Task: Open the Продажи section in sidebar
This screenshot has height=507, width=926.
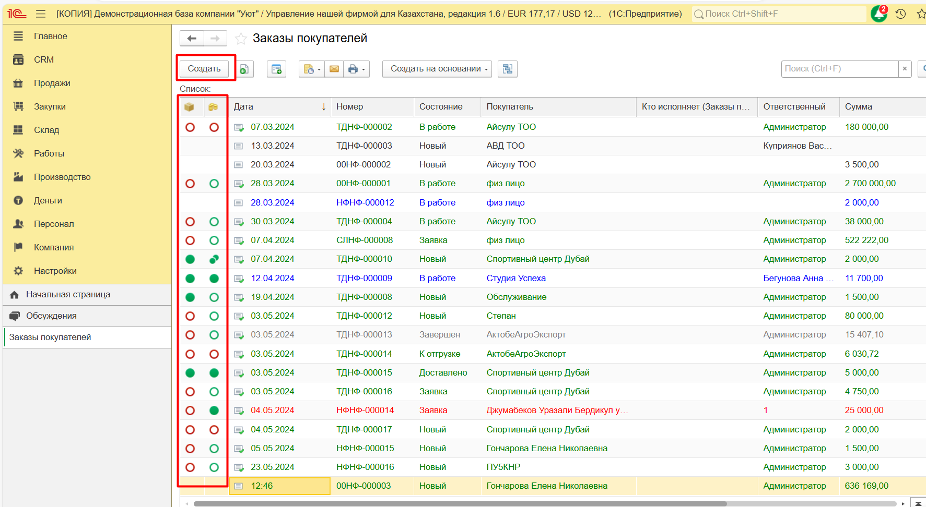Action: pyautogui.click(x=52, y=83)
